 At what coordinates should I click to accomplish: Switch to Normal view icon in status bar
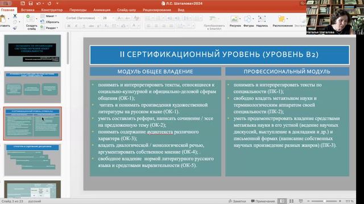(282, 201)
